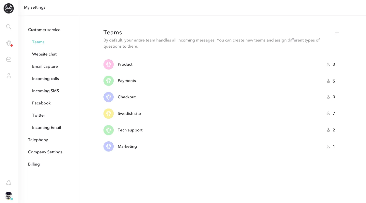The width and height of the screenshot is (366, 203).
Task: Open the contacts person icon in sidebar
Action: pos(9,76)
